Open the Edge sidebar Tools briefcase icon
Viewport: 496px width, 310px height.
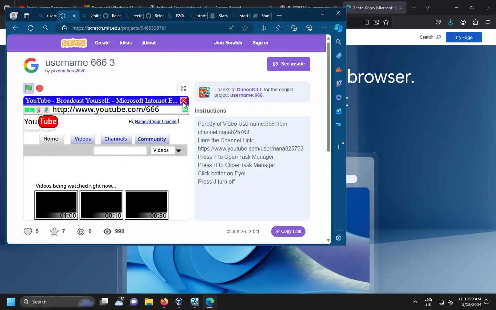point(339,70)
